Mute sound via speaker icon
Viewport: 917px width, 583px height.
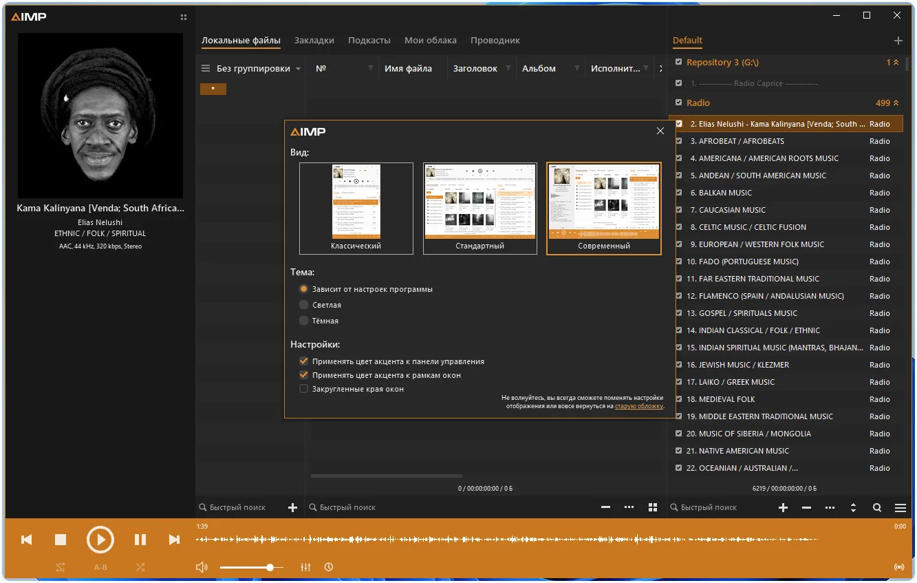click(202, 567)
